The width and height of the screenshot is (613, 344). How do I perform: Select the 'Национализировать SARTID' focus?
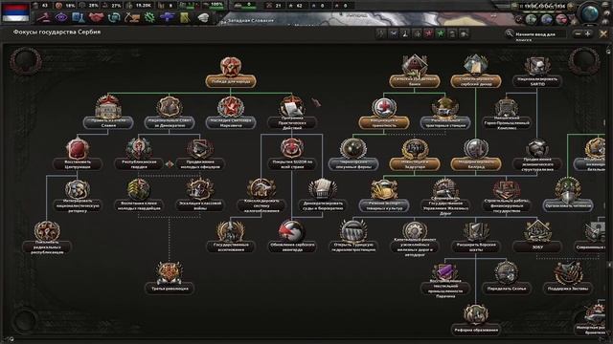(537, 73)
